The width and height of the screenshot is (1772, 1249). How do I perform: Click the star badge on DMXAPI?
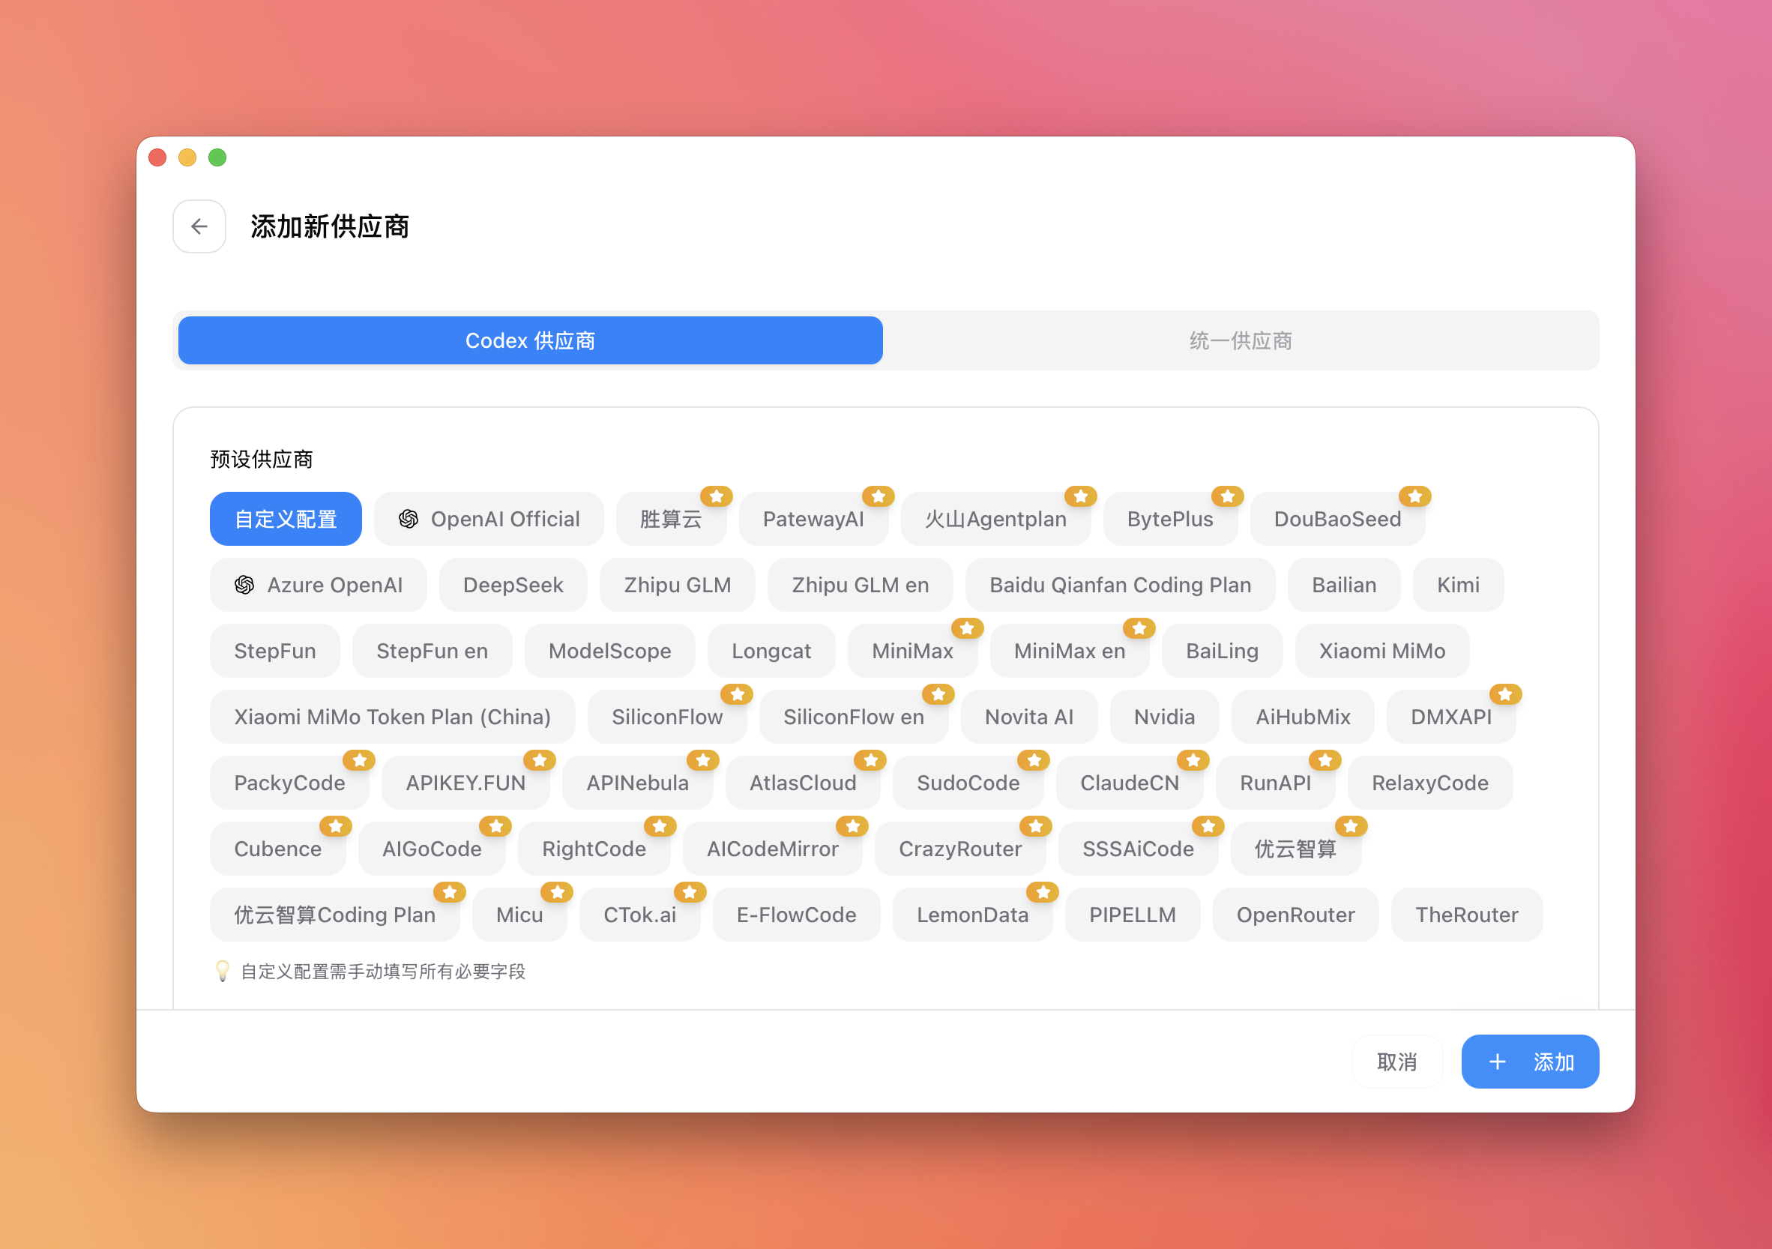coord(1505,695)
